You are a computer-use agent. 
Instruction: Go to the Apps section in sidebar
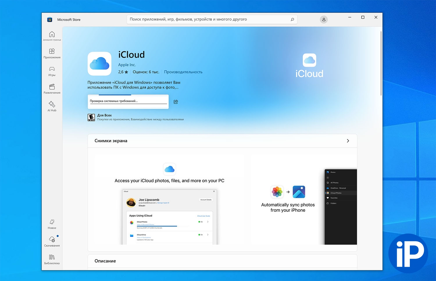click(x=52, y=53)
